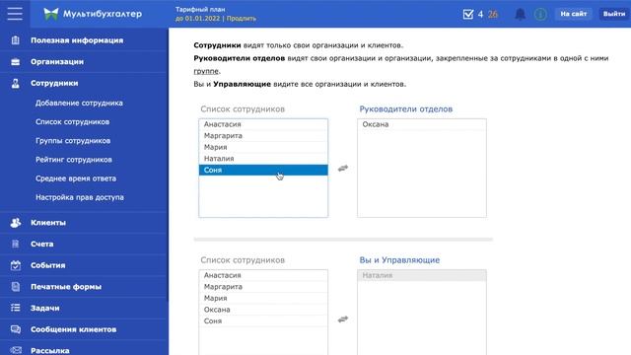Click the Задачи list icon
Screen dimensions: 631x355
(x=16, y=308)
